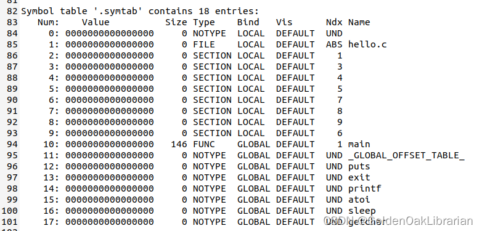
Task: Click the symbol name 'printf'
Action: (364, 188)
